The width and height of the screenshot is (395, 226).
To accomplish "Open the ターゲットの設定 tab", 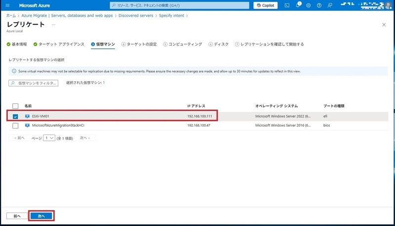I will (139, 44).
